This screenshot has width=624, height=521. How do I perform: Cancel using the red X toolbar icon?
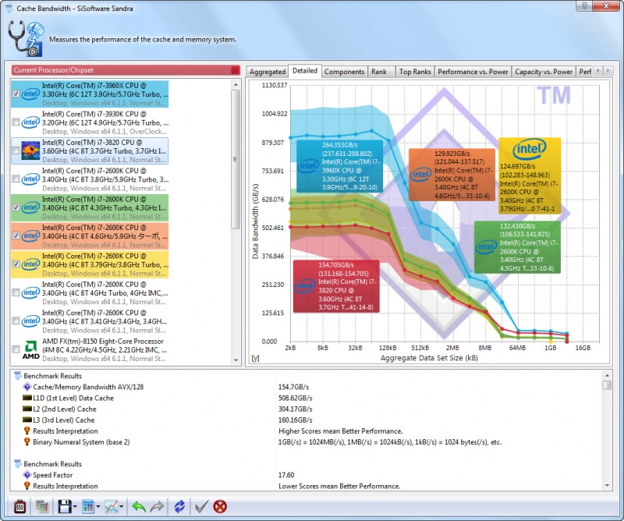pyautogui.click(x=220, y=507)
